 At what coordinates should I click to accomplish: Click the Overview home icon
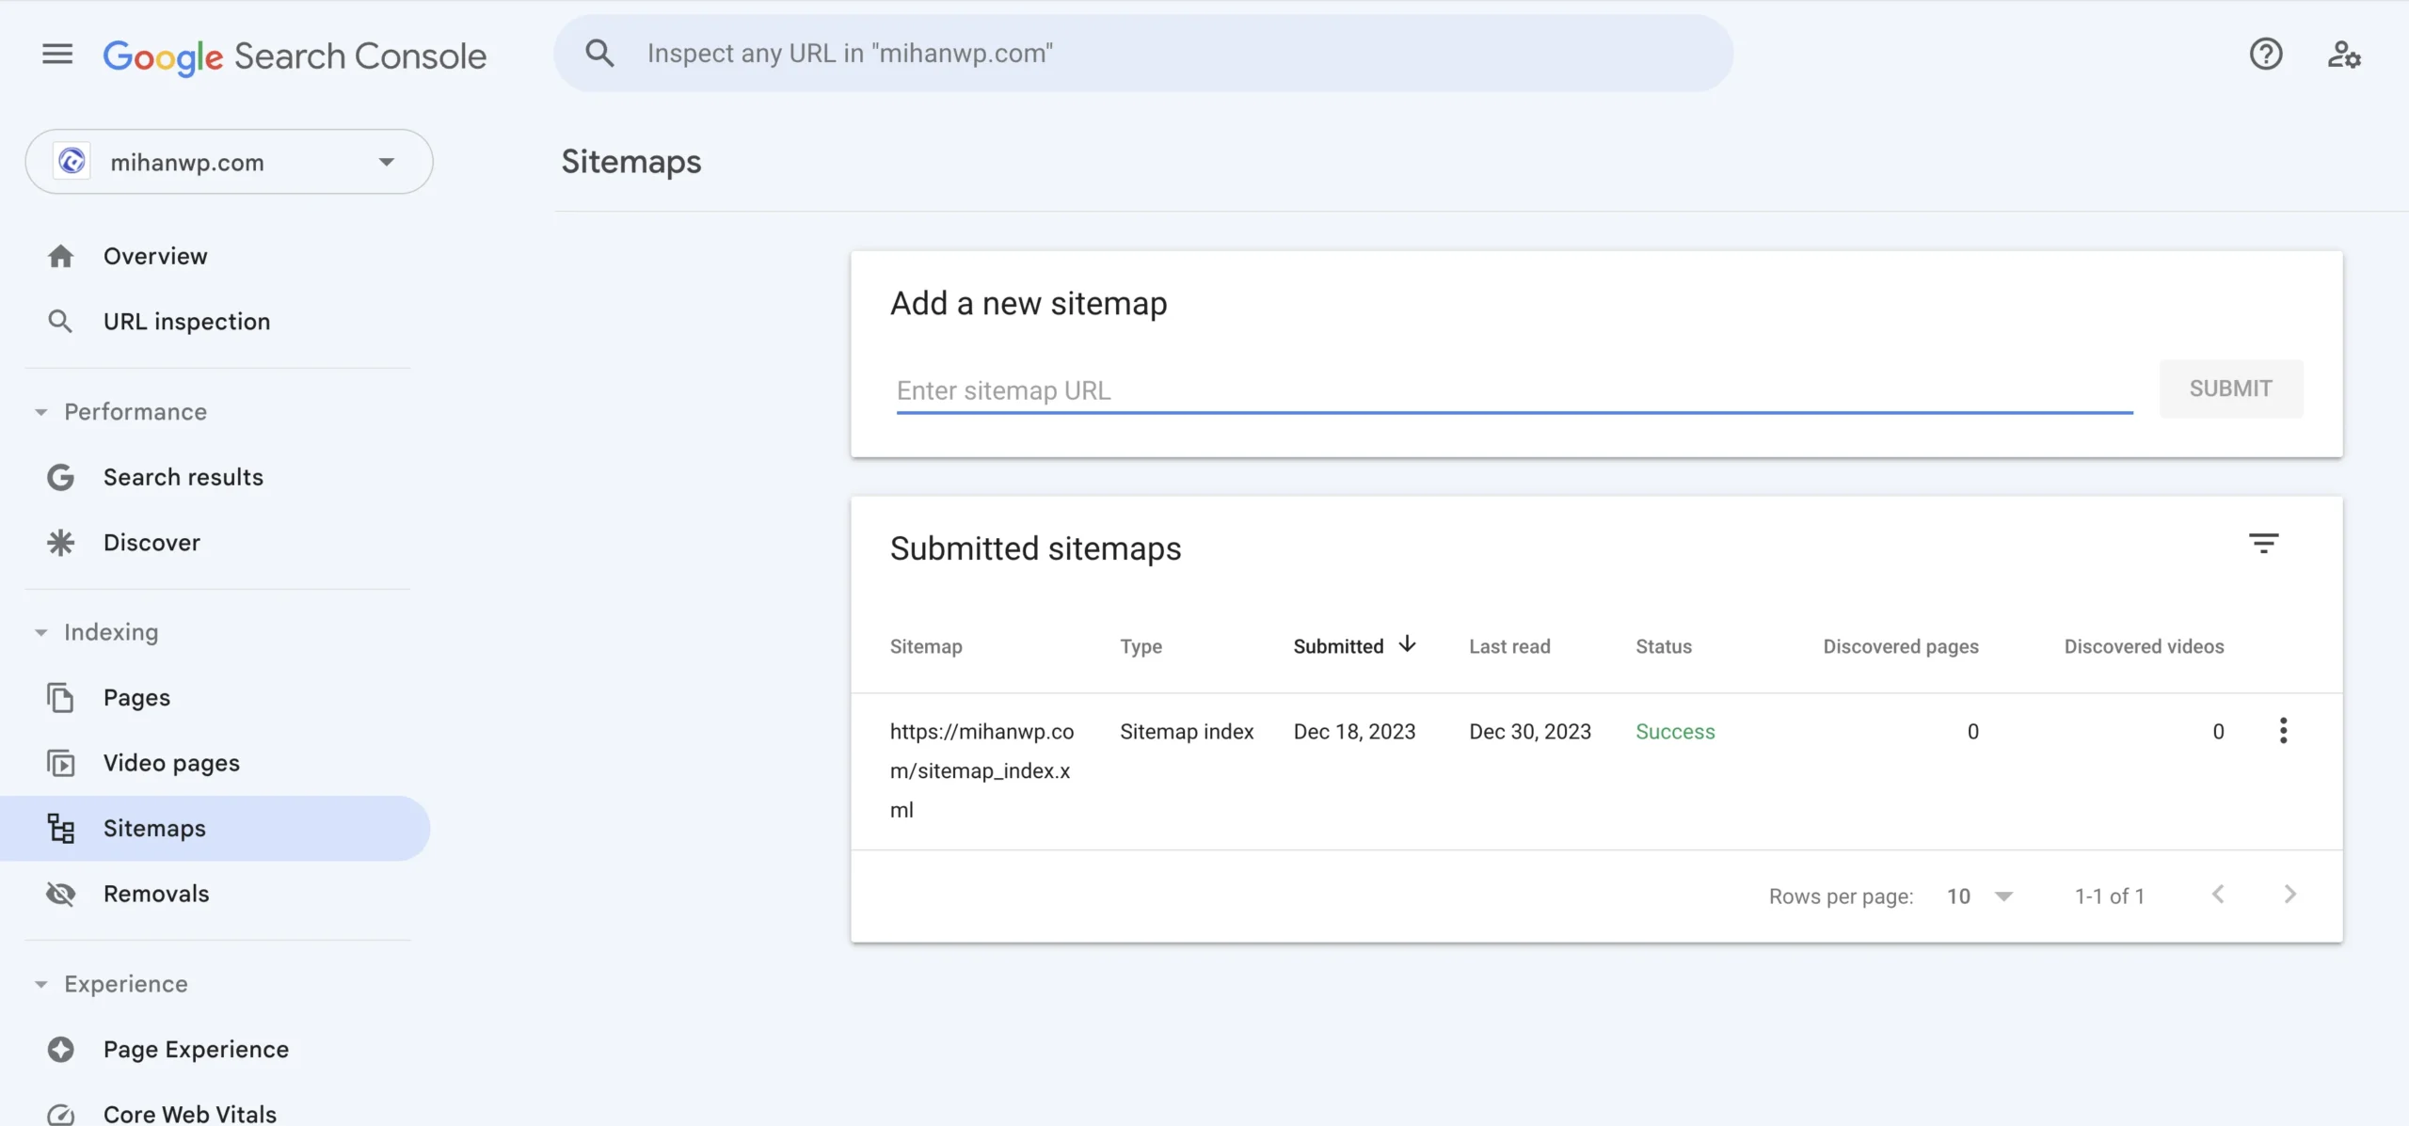(60, 256)
